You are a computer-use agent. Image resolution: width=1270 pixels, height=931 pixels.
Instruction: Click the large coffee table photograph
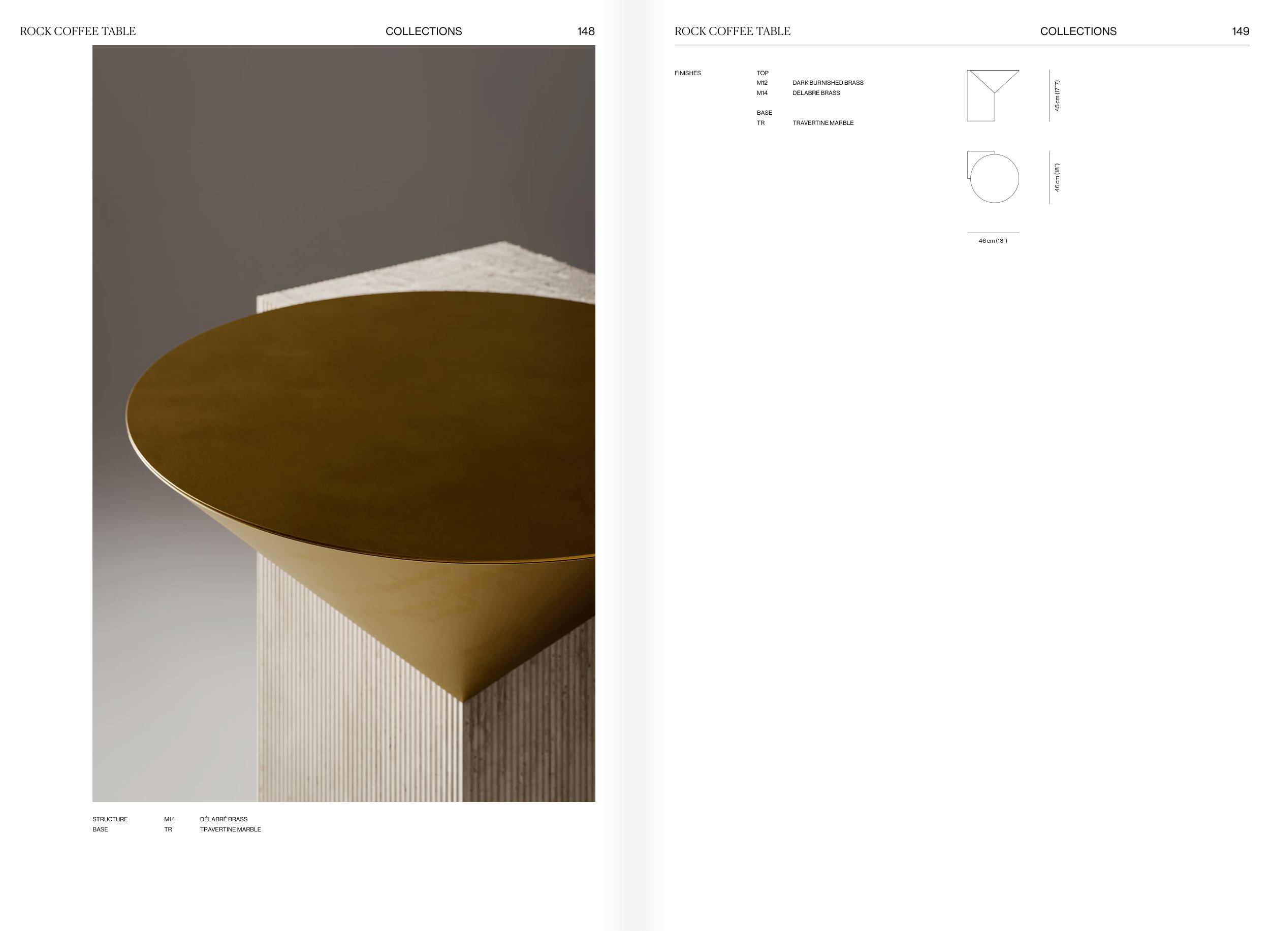(343, 423)
